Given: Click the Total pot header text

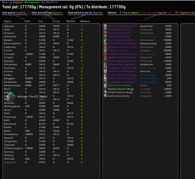Looking at the screenshot, I should tap(19, 7).
